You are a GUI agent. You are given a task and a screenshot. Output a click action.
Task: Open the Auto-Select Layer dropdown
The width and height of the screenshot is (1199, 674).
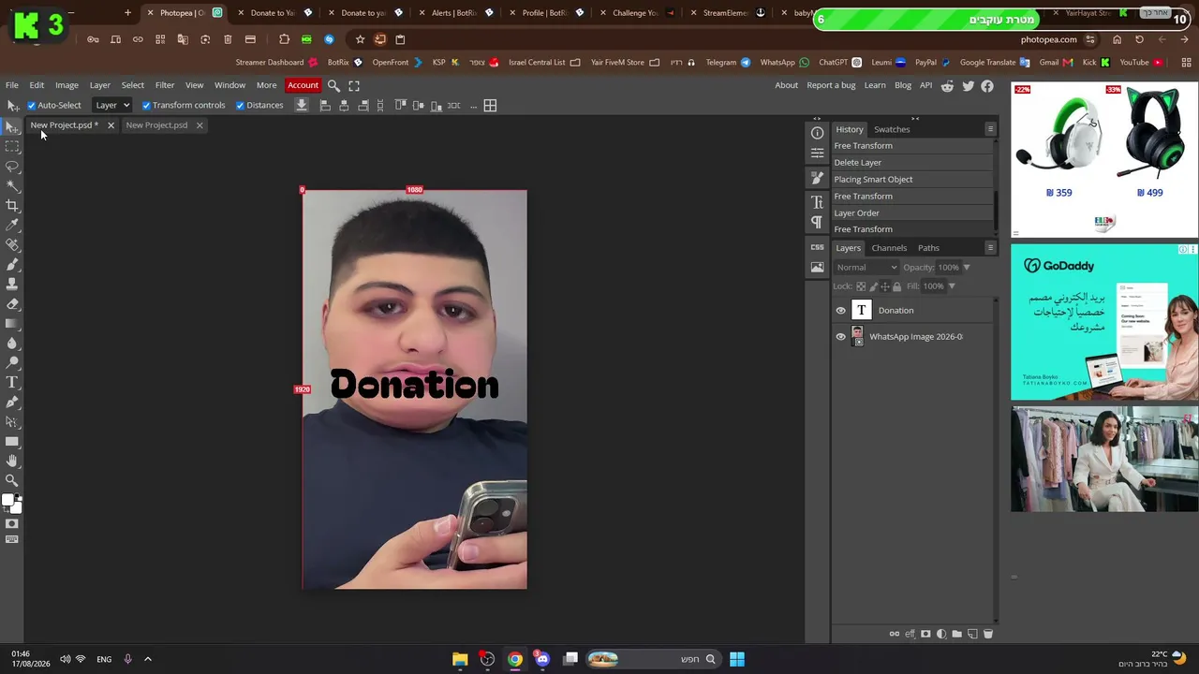pyautogui.click(x=112, y=105)
